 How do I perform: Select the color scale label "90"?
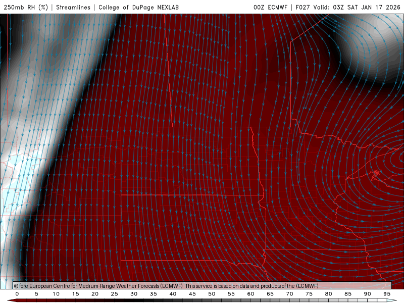(x=368, y=294)
